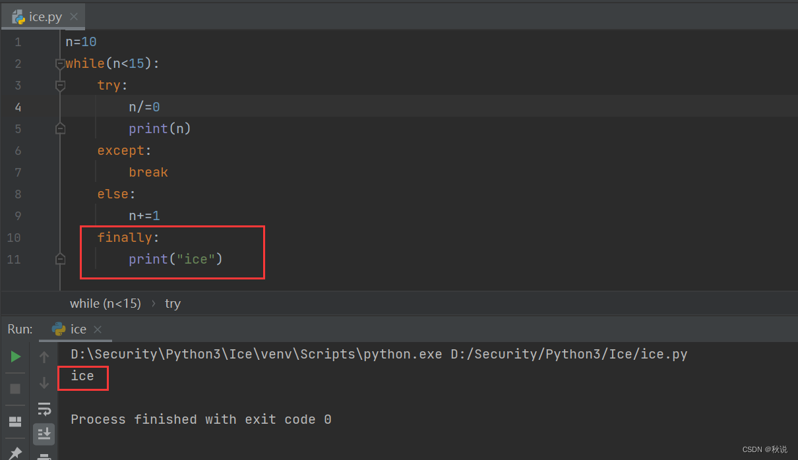Click code 'print(n)'
798x460 pixels.
tap(160, 129)
